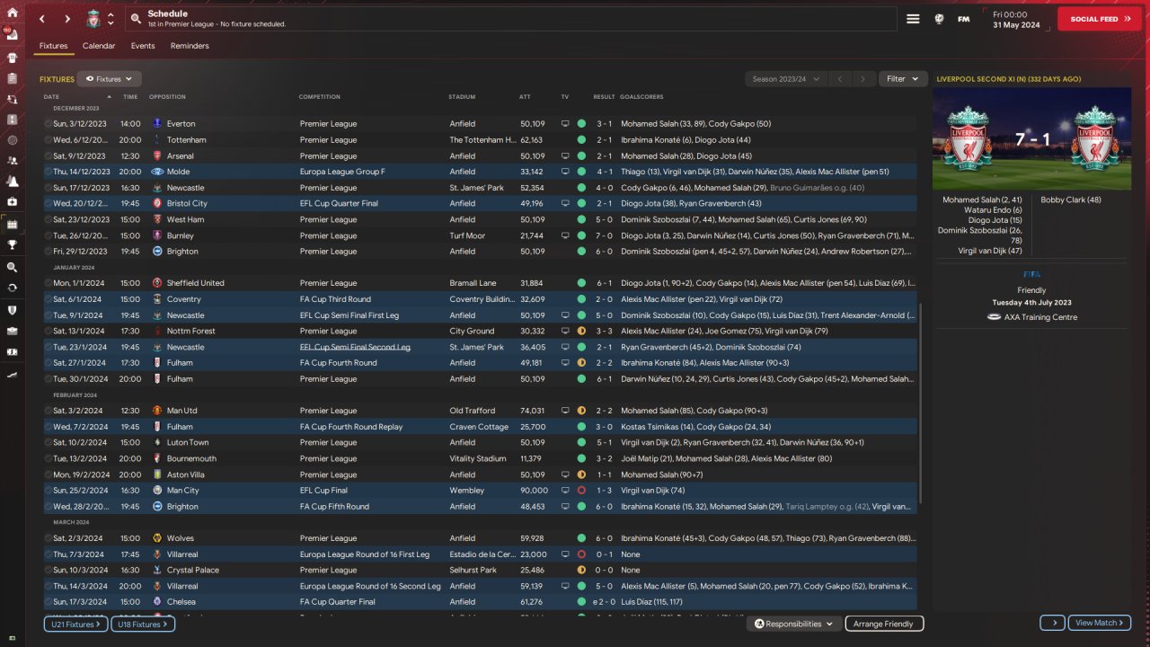The width and height of the screenshot is (1150, 647).
Task: Go back with the left arrow
Action: coord(42,19)
